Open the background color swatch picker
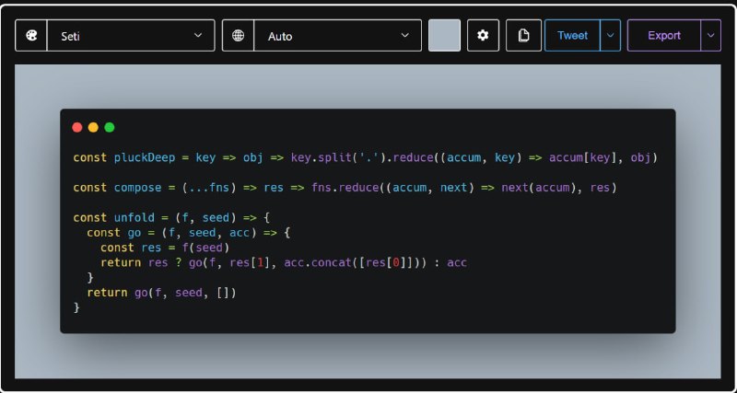Image resolution: width=737 pixels, height=393 pixels. tap(444, 36)
